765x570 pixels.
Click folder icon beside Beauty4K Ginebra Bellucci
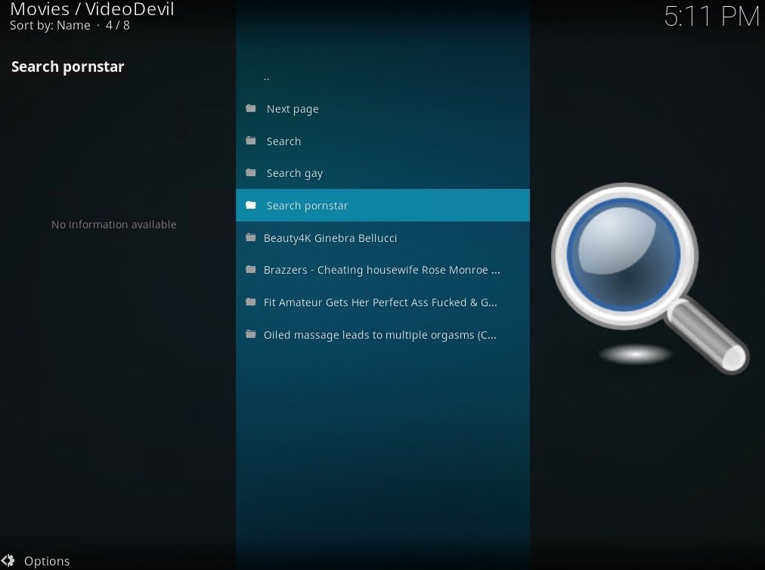point(251,237)
